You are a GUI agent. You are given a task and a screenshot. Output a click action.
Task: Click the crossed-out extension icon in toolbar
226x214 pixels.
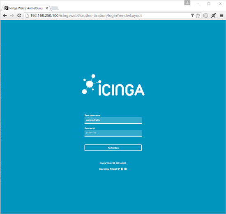coord(214,16)
